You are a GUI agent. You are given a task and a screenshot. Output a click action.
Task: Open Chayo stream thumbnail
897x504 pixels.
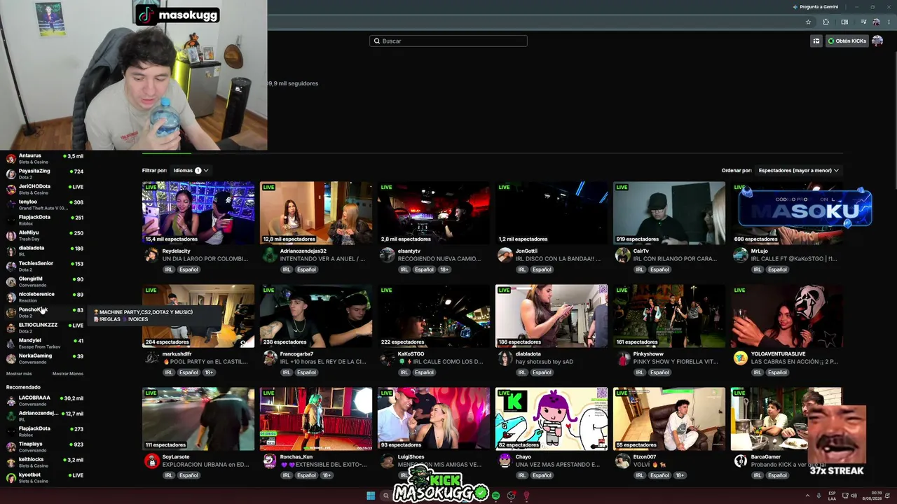coord(552,419)
